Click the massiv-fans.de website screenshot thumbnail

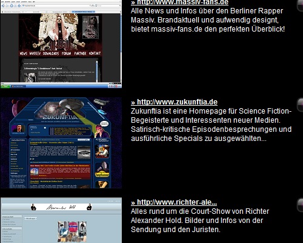click(x=61, y=44)
